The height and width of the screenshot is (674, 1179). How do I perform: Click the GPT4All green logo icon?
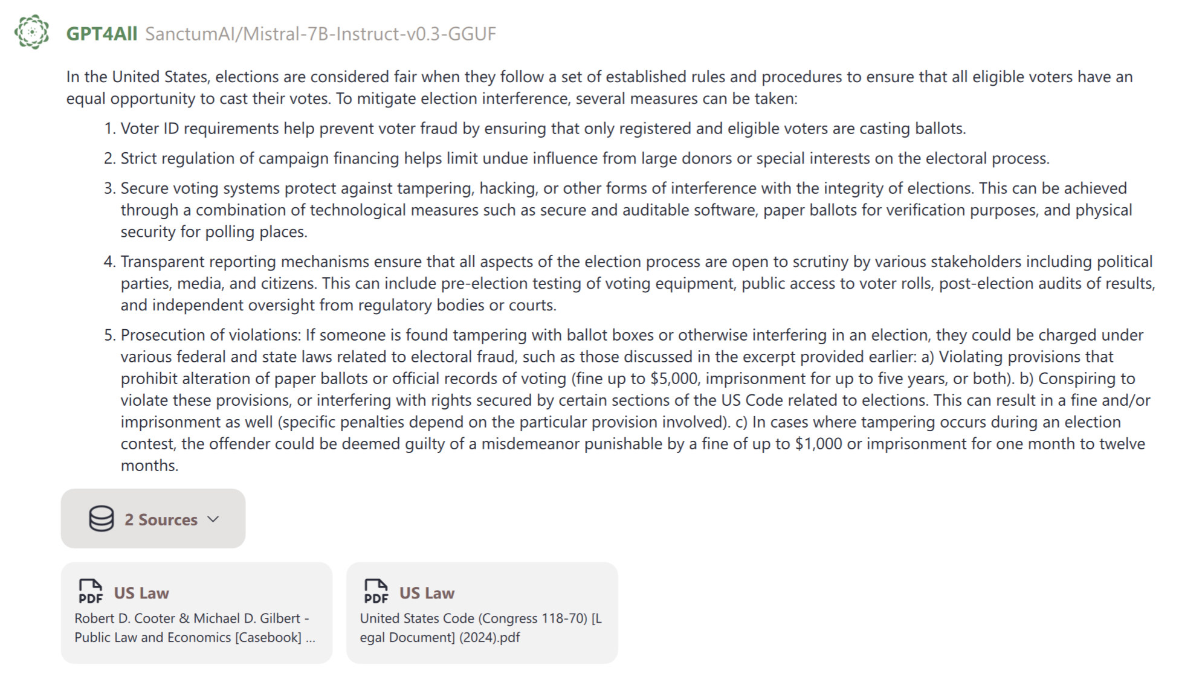31,32
